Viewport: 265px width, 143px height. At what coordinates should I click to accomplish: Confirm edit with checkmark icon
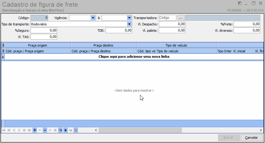coord(50,130)
